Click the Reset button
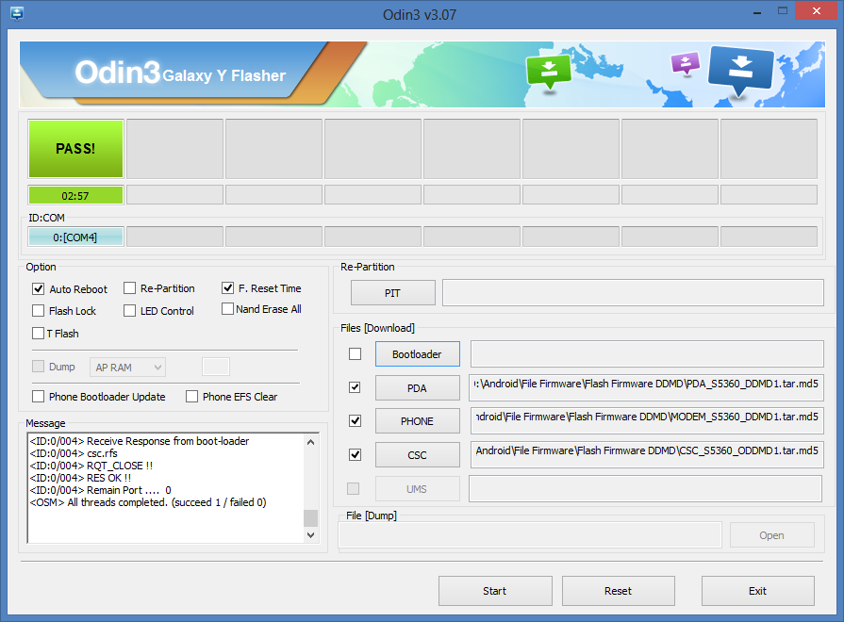 (619, 591)
